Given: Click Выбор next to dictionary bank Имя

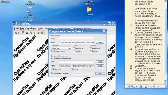Looking at the screenshot, I should (100, 62).
